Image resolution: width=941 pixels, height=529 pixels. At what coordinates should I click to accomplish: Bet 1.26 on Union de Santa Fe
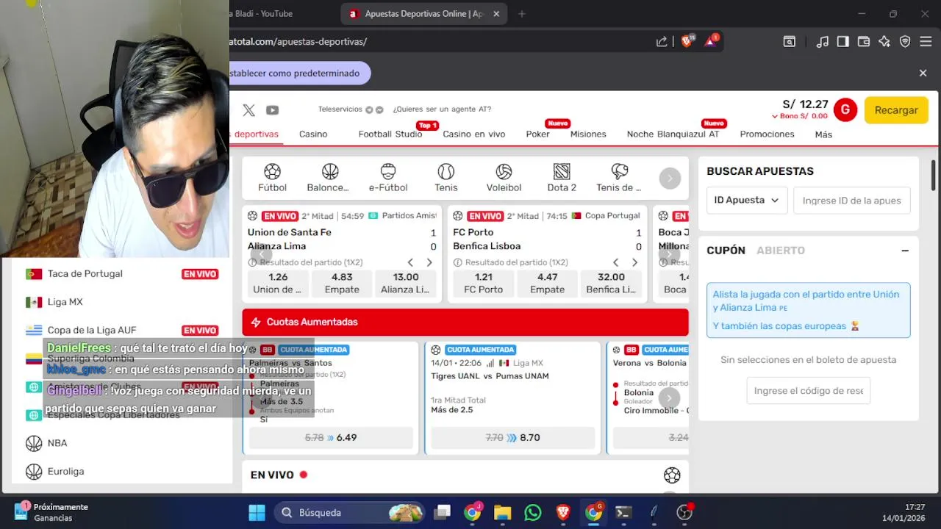[x=278, y=283]
